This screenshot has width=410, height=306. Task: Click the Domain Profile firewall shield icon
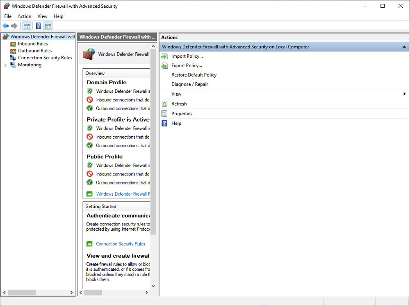(x=90, y=91)
